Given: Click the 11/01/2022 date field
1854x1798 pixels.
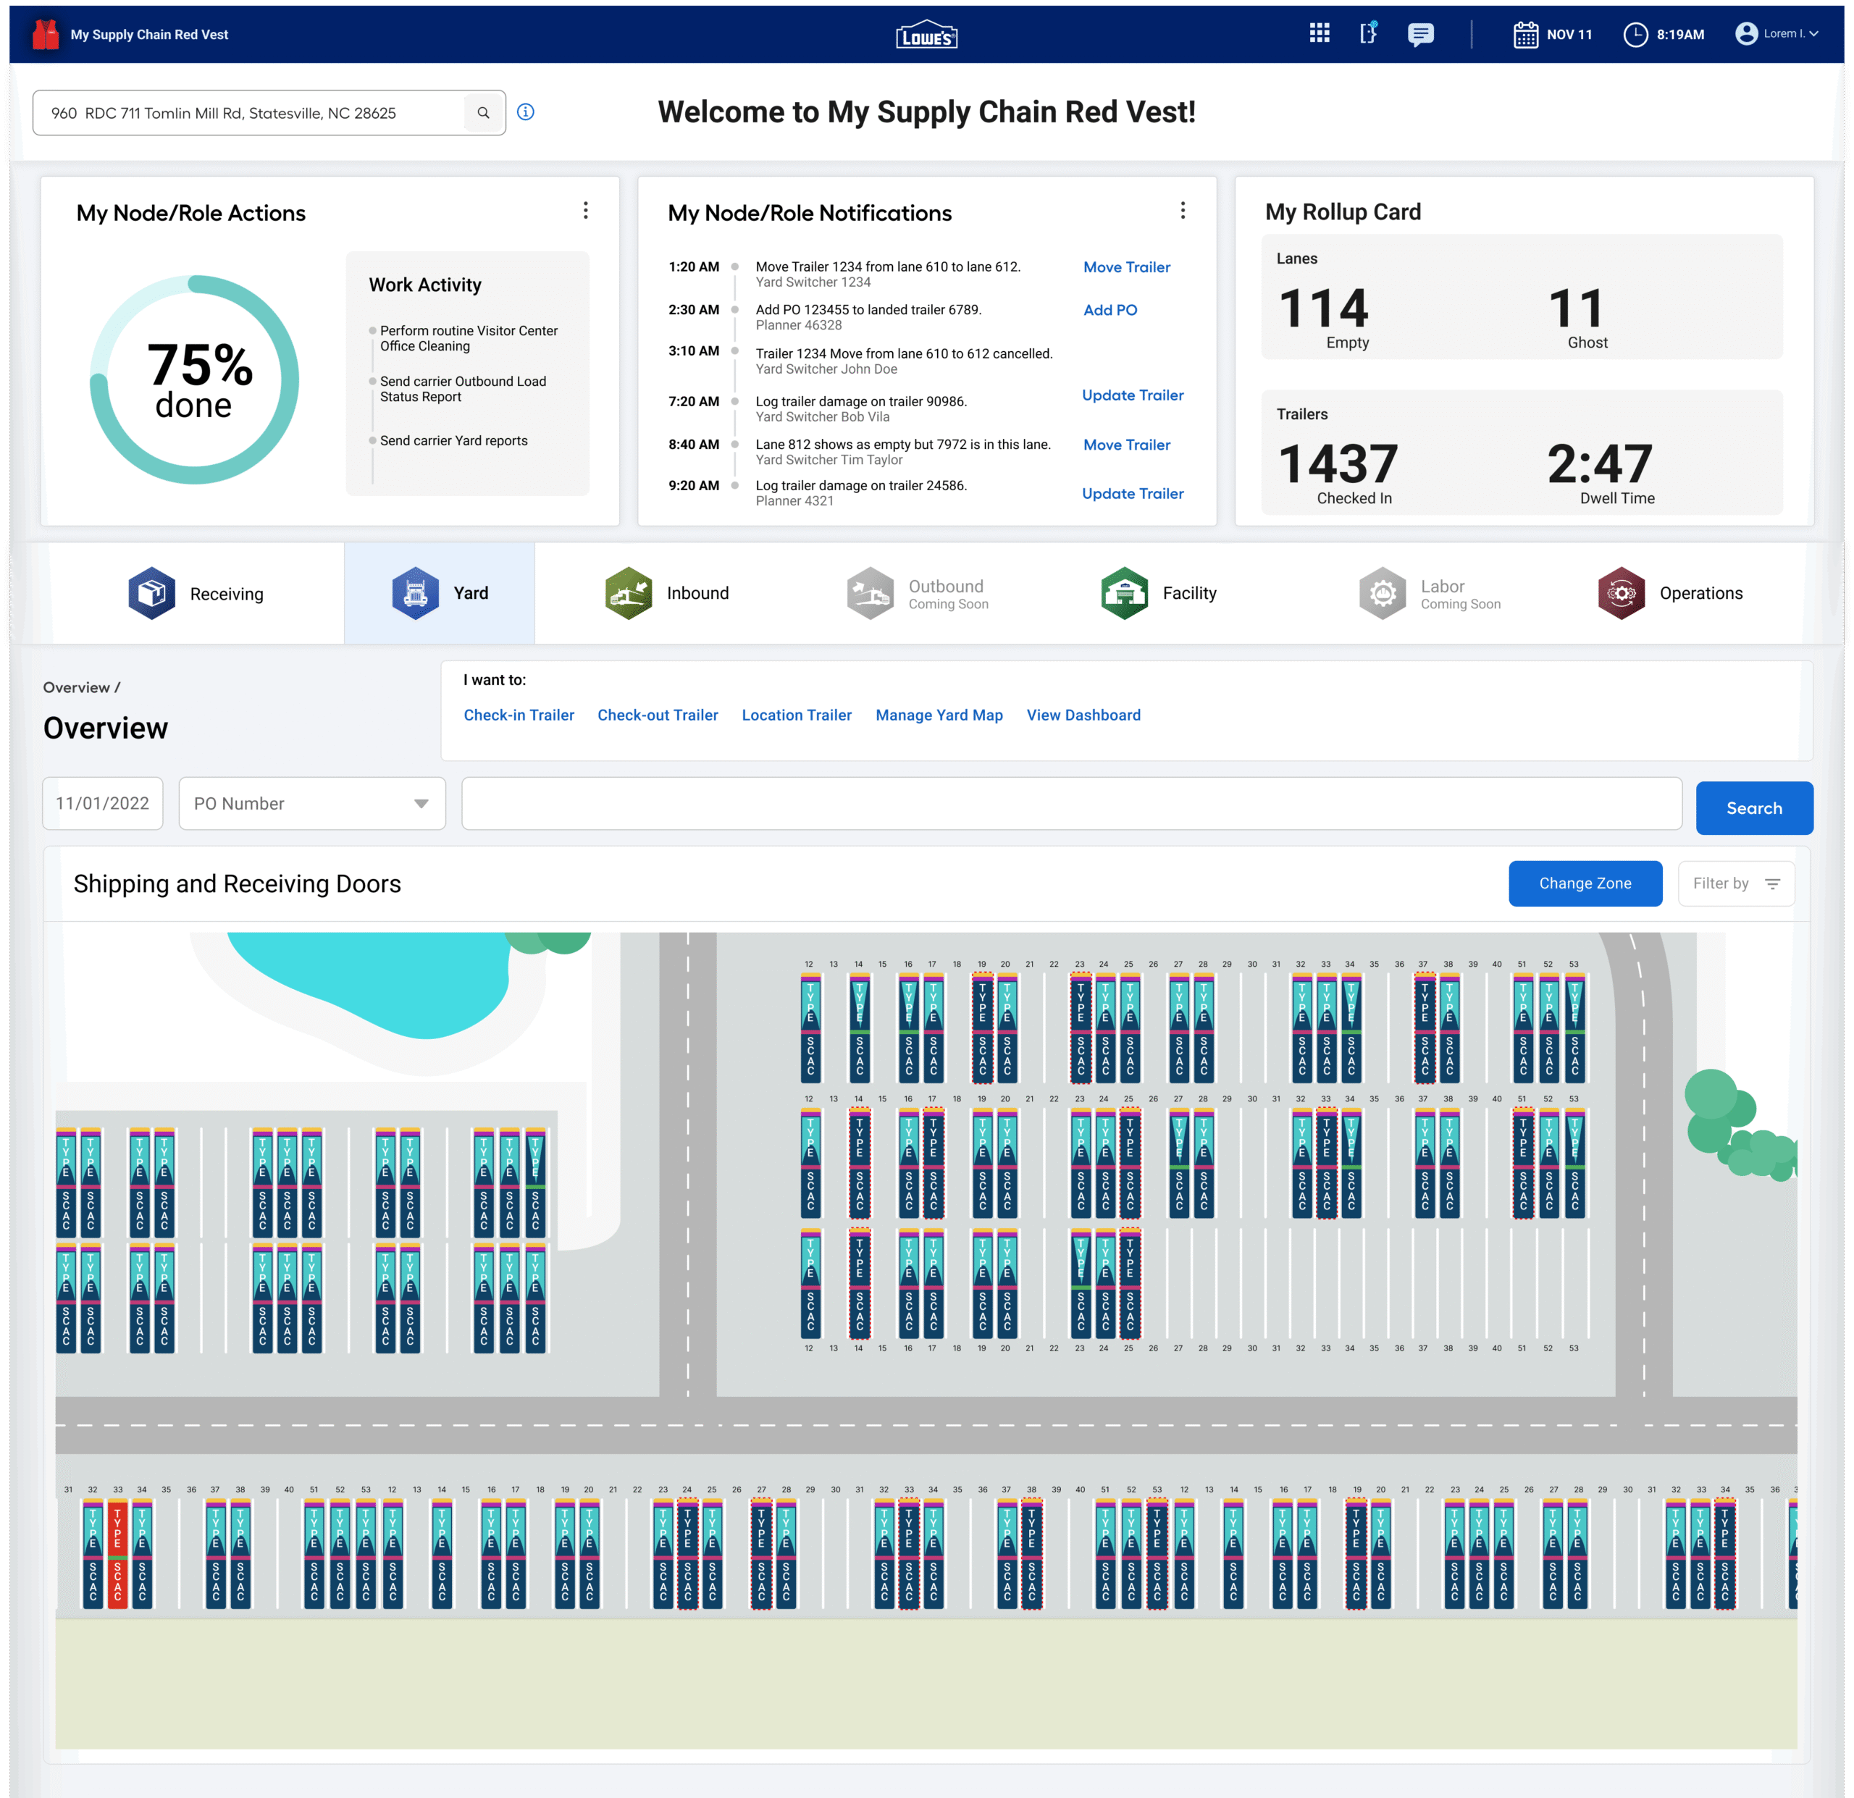Looking at the screenshot, I should pyautogui.click(x=102, y=803).
